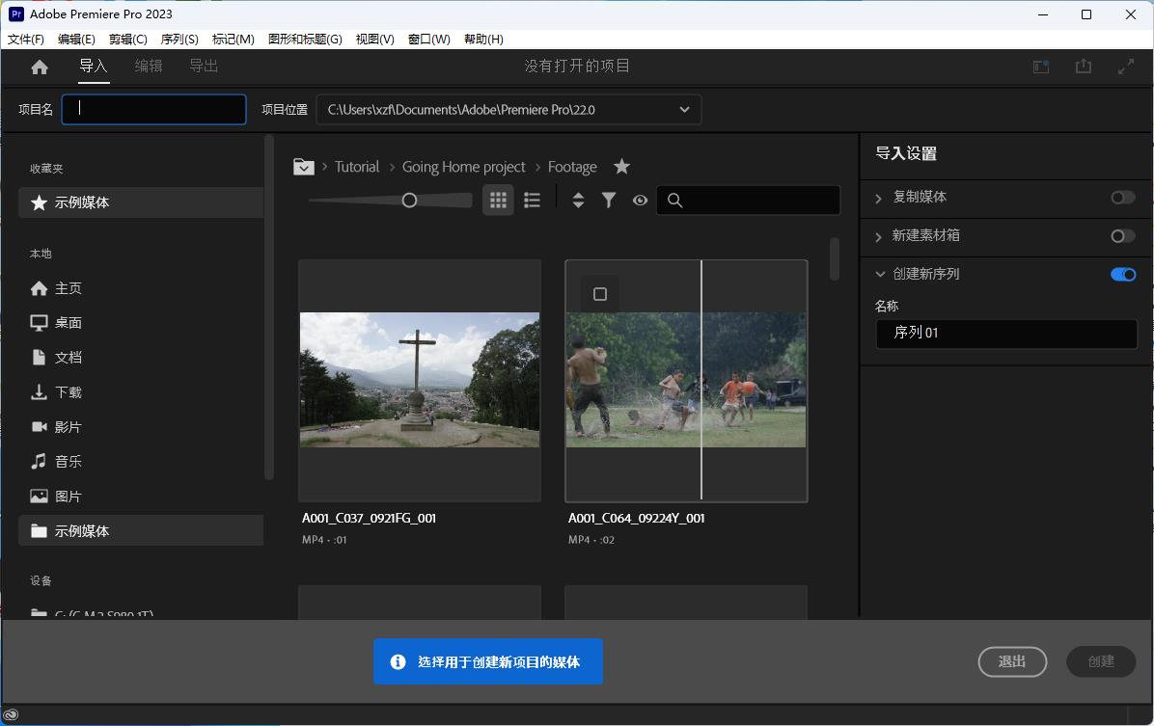Adjust the thumbnail size slider handle
The width and height of the screenshot is (1154, 726).
410,201
